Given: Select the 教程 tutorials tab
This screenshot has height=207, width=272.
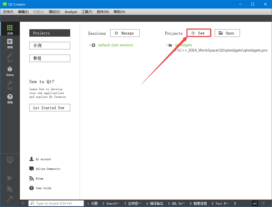Looking at the screenshot, I should 49,58.
